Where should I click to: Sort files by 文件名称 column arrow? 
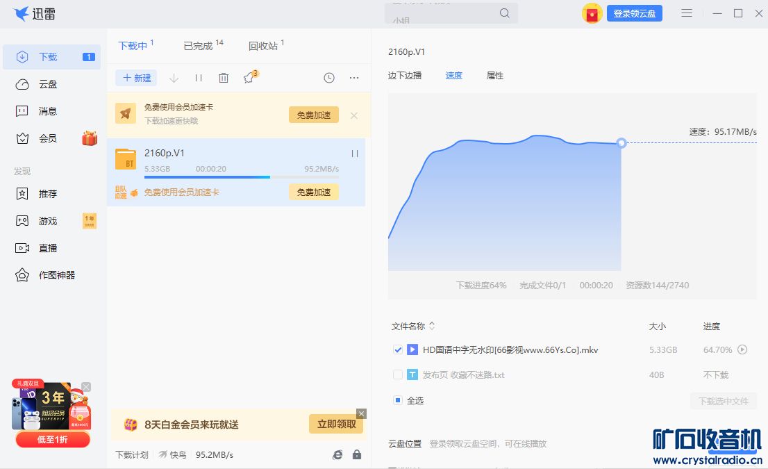tap(432, 326)
